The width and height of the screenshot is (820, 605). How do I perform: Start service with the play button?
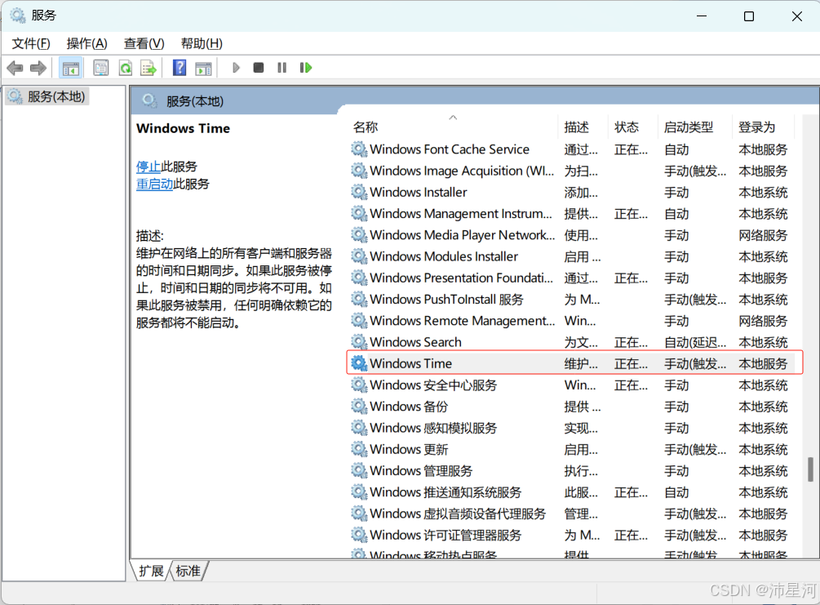[x=236, y=68]
